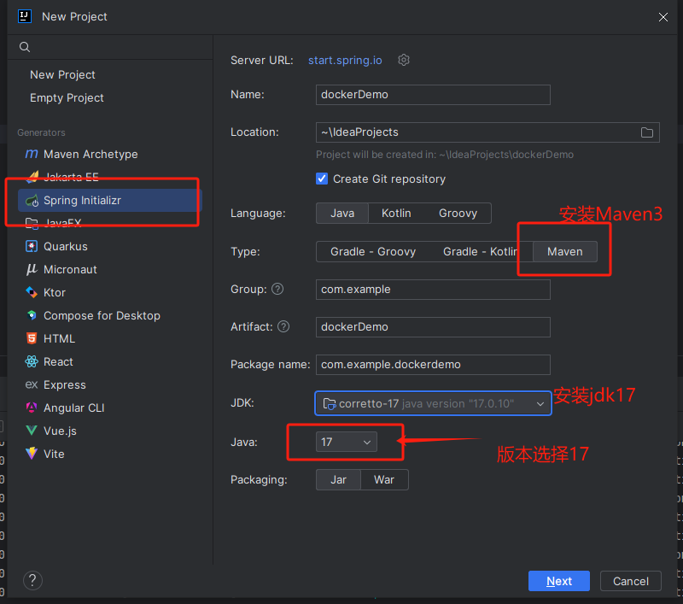Click the Group input field
Viewport: 683px width, 604px height.
[x=433, y=290]
